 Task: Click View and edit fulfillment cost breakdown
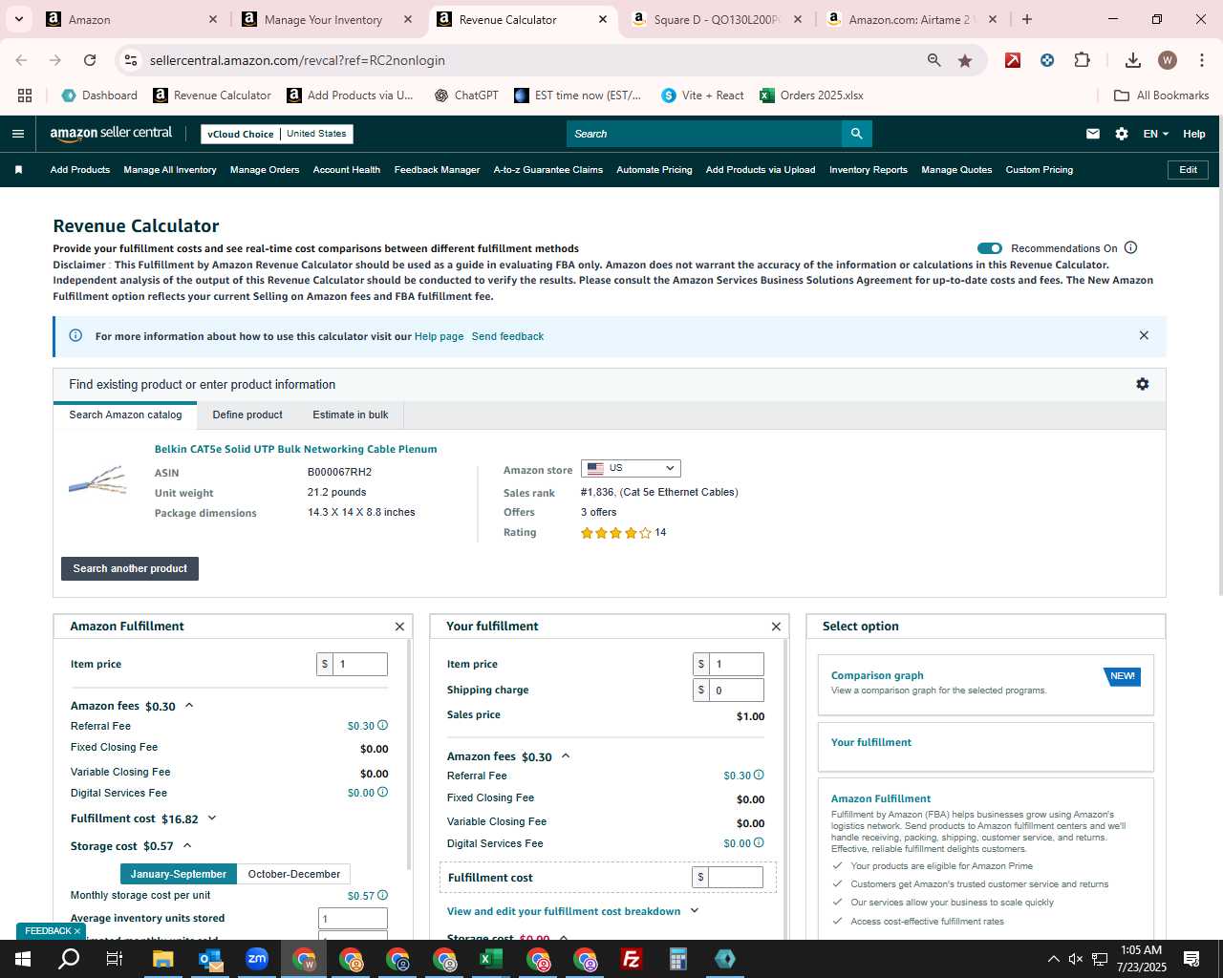[564, 911]
